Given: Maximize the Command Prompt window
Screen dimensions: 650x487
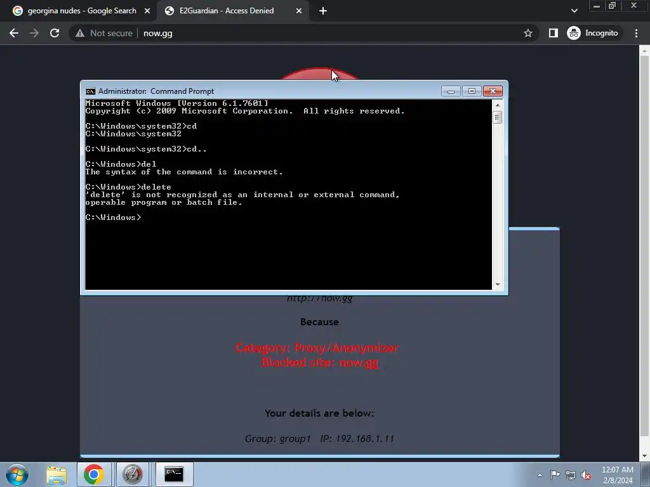Looking at the screenshot, I should click(x=472, y=91).
